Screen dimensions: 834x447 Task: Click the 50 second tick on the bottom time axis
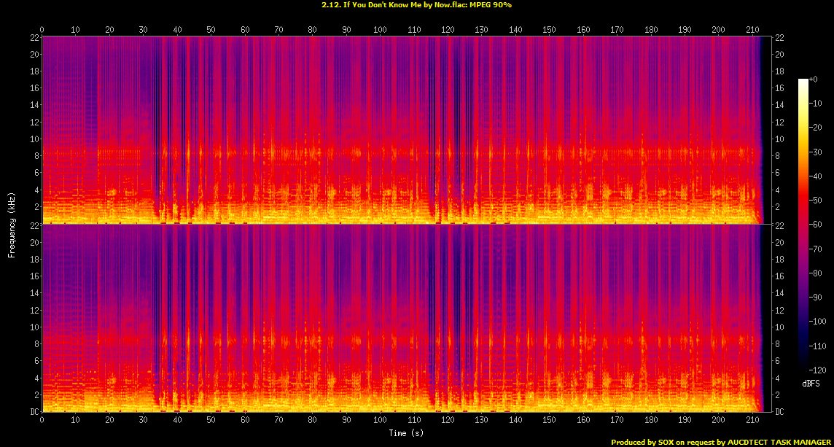[211, 420]
